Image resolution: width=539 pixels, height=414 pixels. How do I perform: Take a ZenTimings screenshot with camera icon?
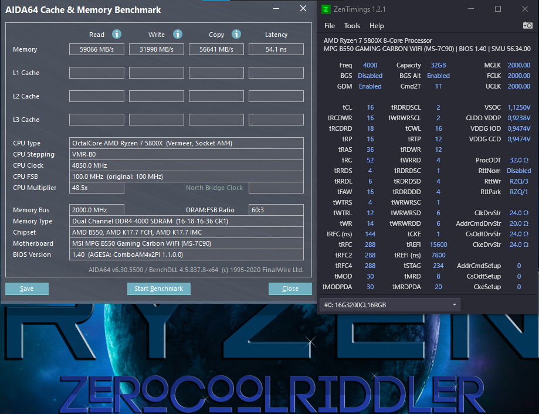(528, 25)
